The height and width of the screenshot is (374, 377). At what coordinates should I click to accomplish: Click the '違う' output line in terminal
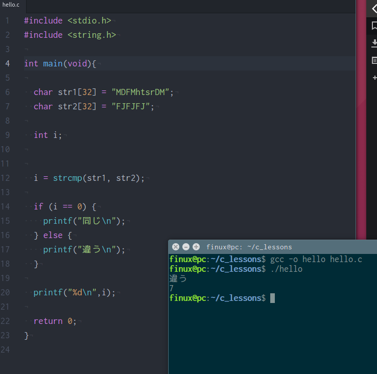[x=178, y=279]
